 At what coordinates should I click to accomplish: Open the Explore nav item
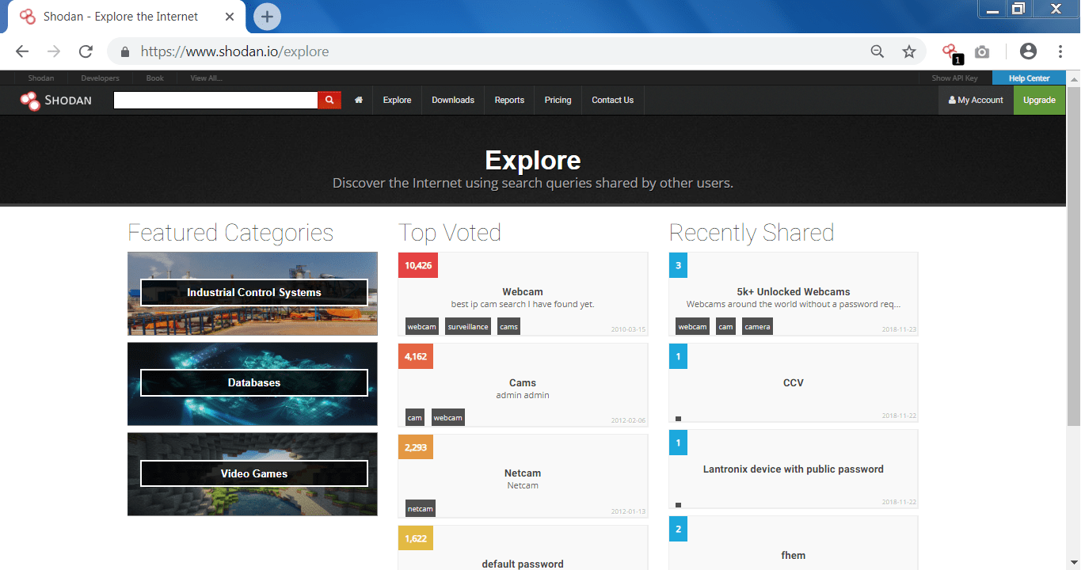pos(397,100)
